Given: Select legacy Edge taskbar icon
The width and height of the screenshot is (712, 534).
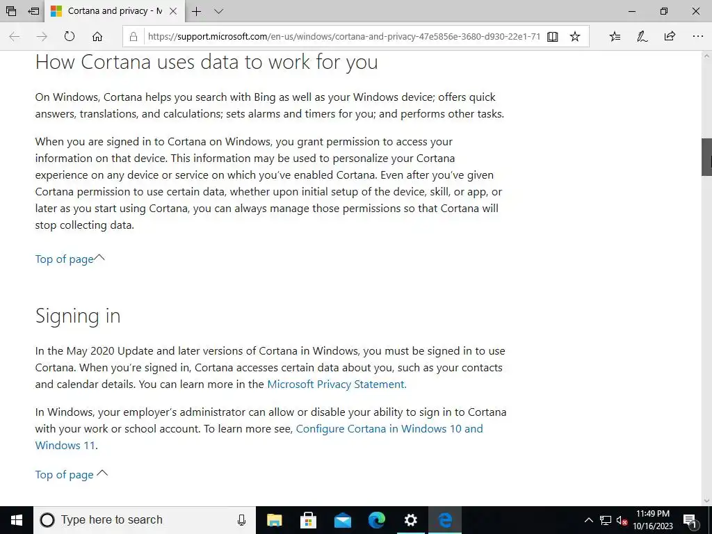Looking at the screenshot, I should tap(445, 520).
